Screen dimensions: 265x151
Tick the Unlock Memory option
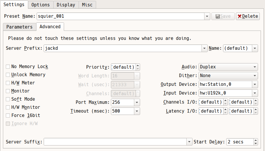[x=8, y=75]
